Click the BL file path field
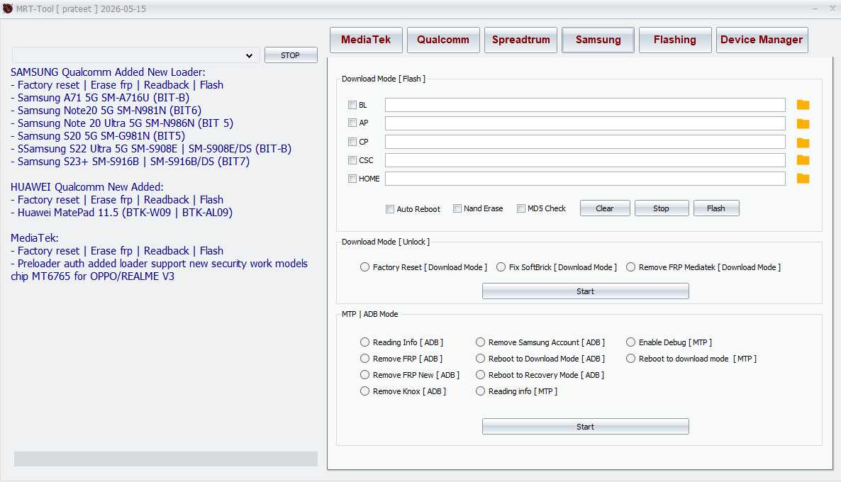This screenshot has height=482, width=841. click(x=585, y=104)
